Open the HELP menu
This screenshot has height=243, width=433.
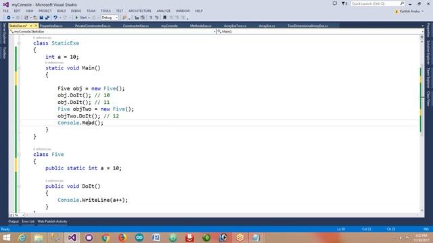pyautogui.click(x=199, y=11)
